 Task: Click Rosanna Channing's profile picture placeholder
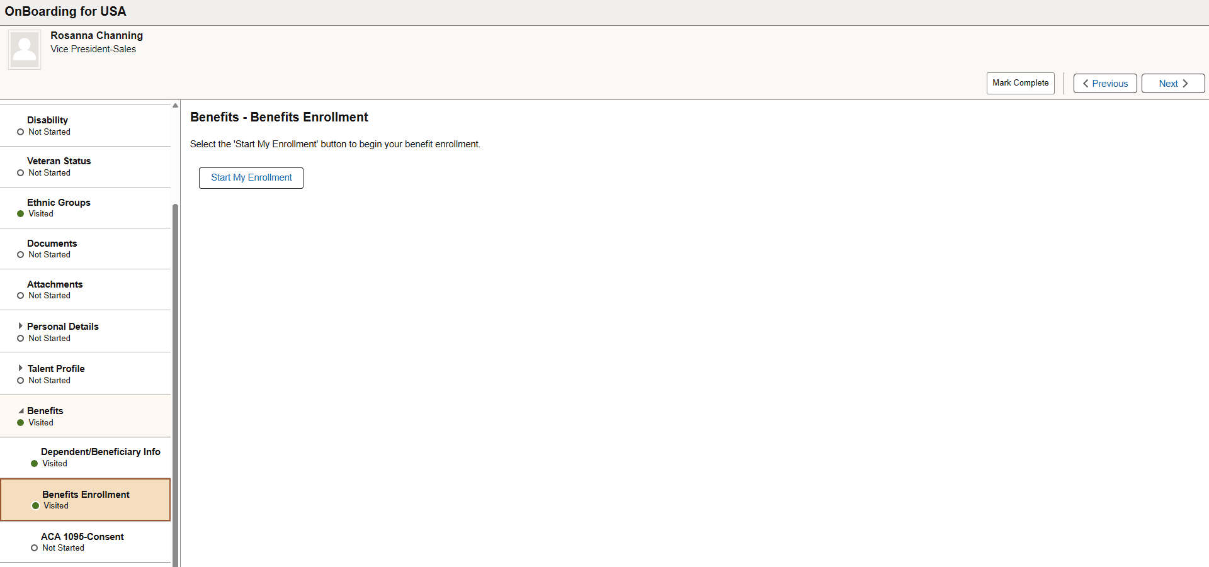[24, 49]
